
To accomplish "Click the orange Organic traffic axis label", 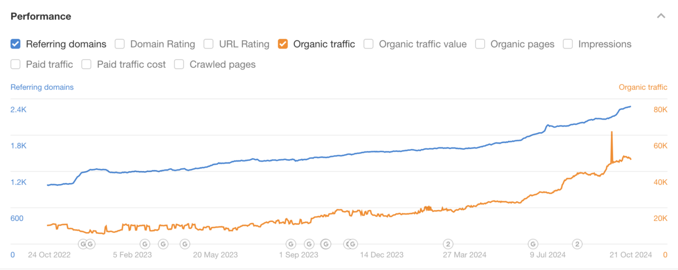I will point(642,87).
